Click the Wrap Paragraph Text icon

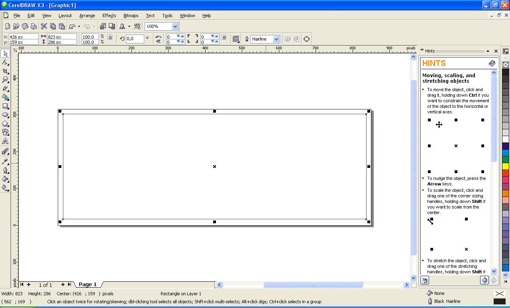[x=236, y=39]
